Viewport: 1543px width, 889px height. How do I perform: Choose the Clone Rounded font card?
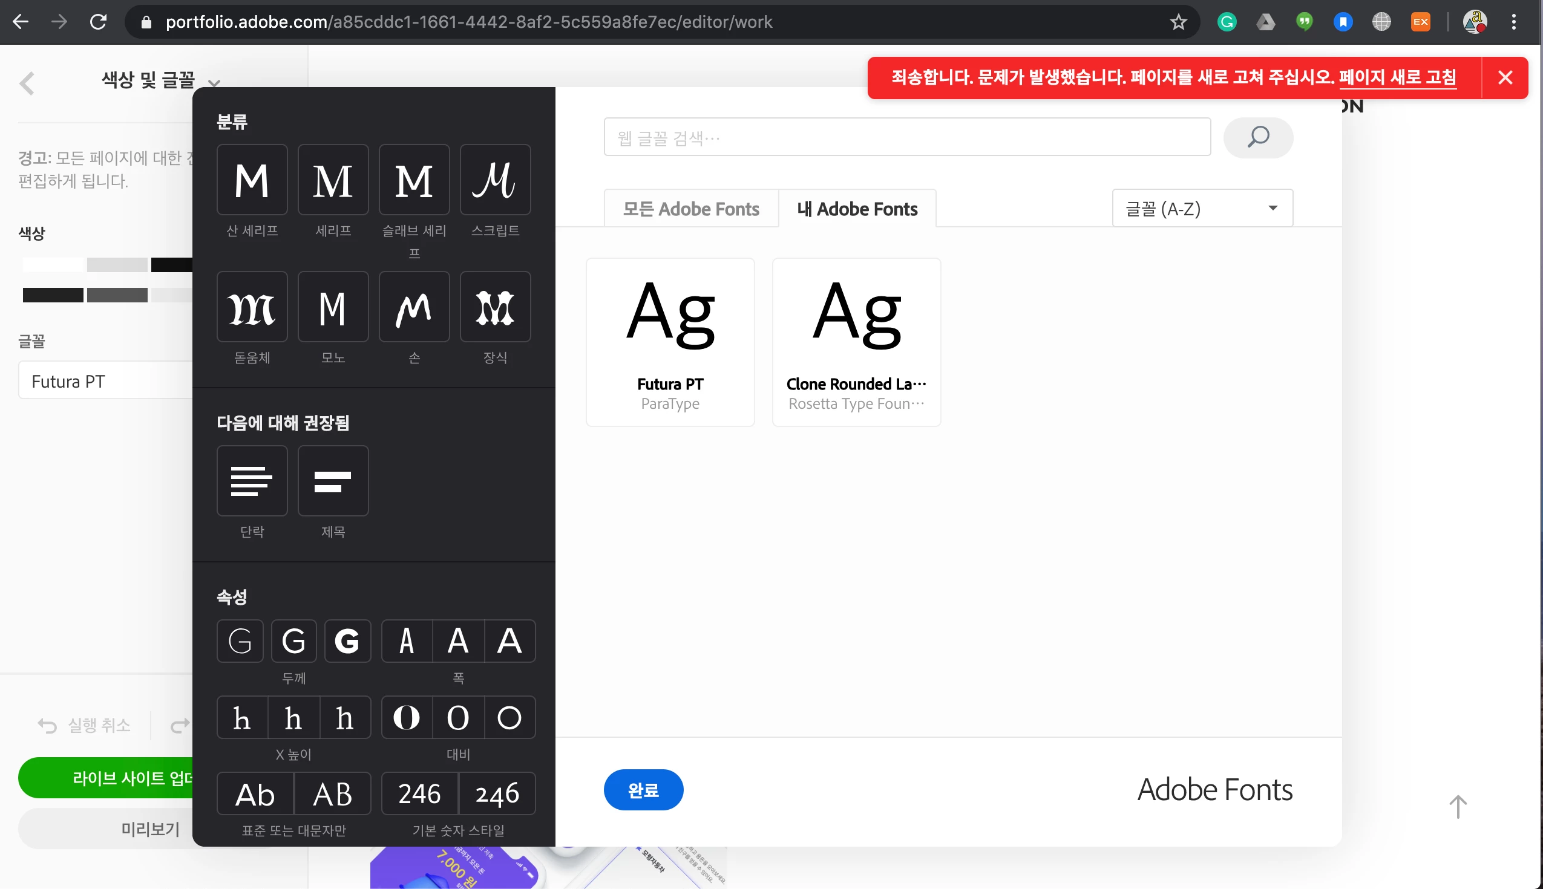[856, 342]
